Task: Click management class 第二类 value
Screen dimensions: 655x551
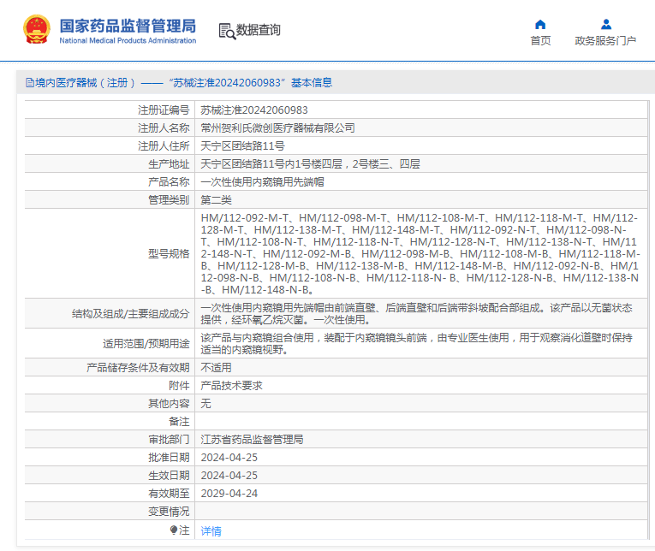Action: tap(216, 200)
